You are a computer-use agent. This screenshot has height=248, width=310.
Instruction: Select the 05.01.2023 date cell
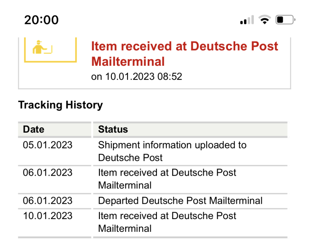pyautogui.click(x=47, y=145)
